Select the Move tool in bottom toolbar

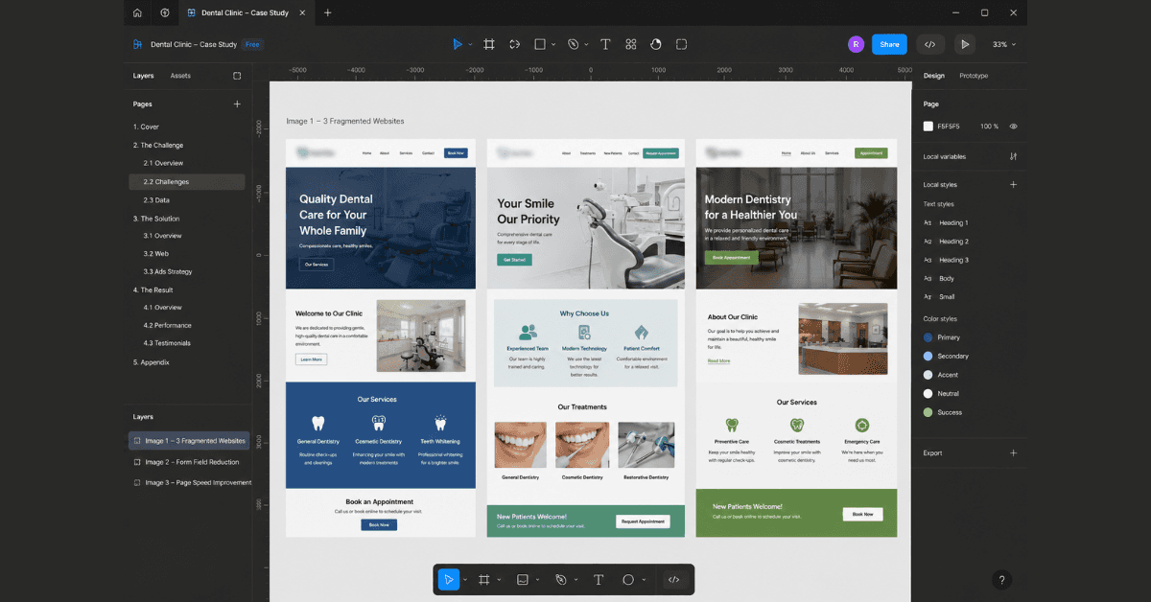click(448, 579)
